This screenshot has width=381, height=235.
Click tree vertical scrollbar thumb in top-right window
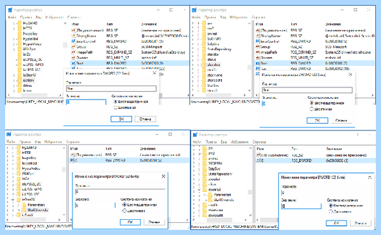tap(250, 67)
